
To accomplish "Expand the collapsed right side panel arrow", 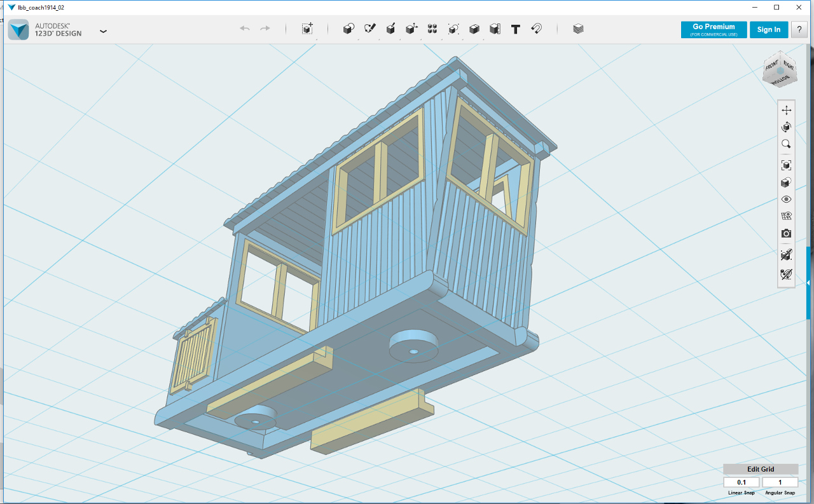I will tap(808, 282).
